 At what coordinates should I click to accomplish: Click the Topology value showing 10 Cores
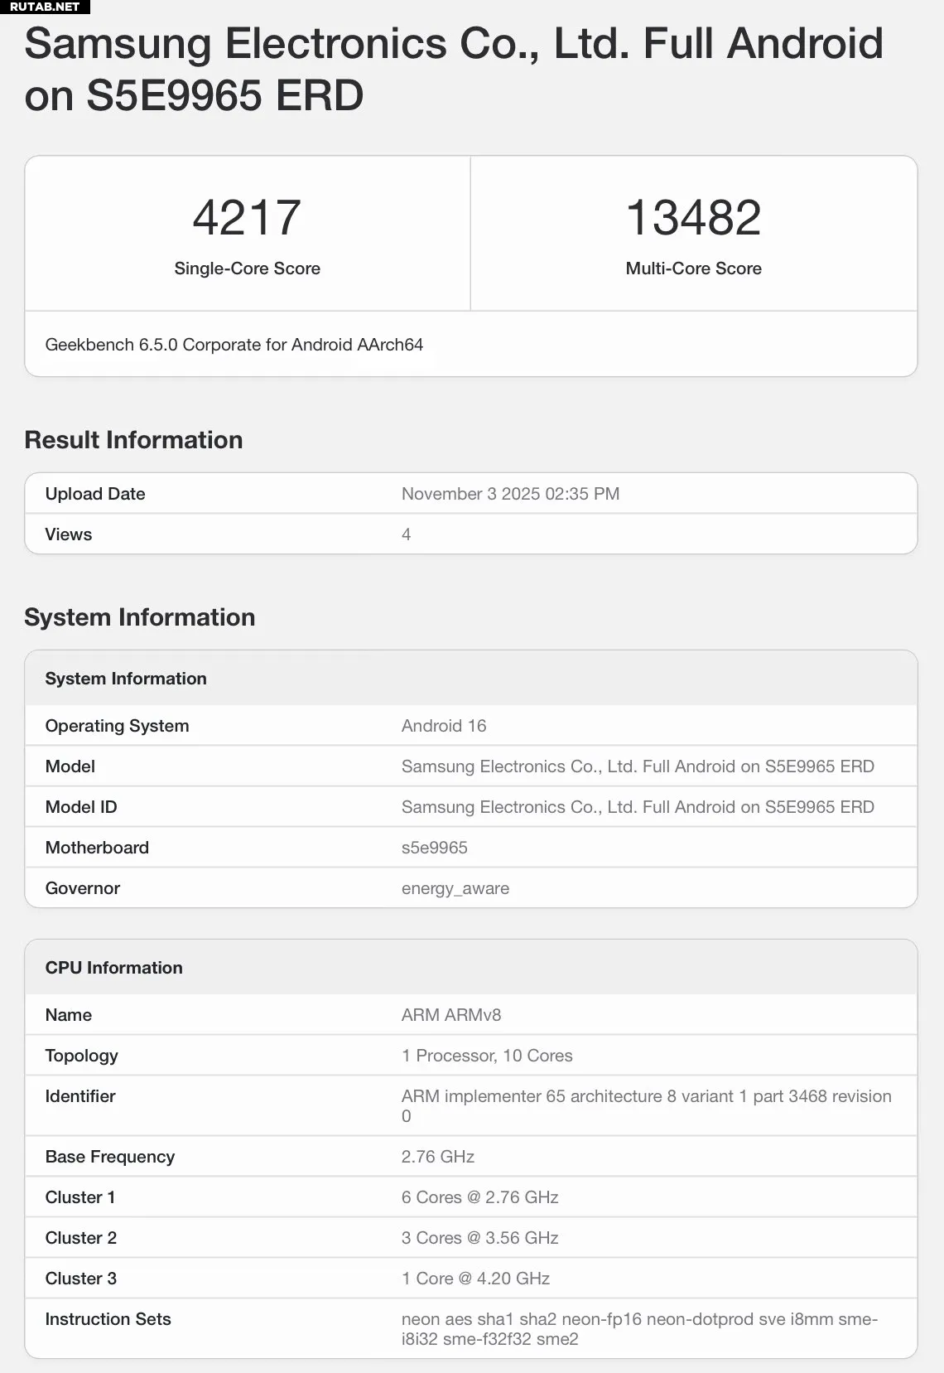[x=487, y=1056]
